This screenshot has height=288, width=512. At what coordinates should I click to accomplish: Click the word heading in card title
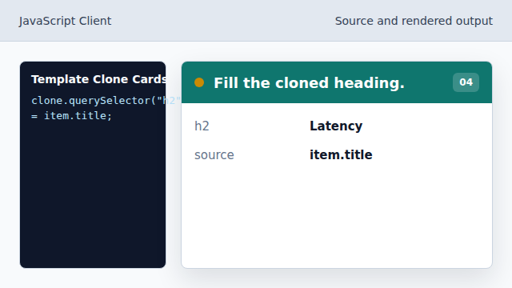[x=369, y=83]
